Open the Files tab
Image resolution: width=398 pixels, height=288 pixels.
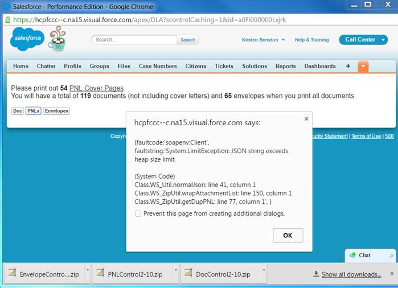[x=124, y=66]
